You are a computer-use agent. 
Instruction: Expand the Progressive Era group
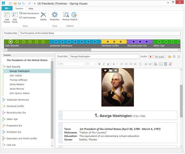pos(5,126)
